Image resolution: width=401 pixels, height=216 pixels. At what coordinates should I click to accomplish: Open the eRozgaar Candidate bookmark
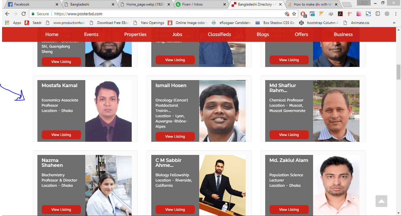(231, 23)
